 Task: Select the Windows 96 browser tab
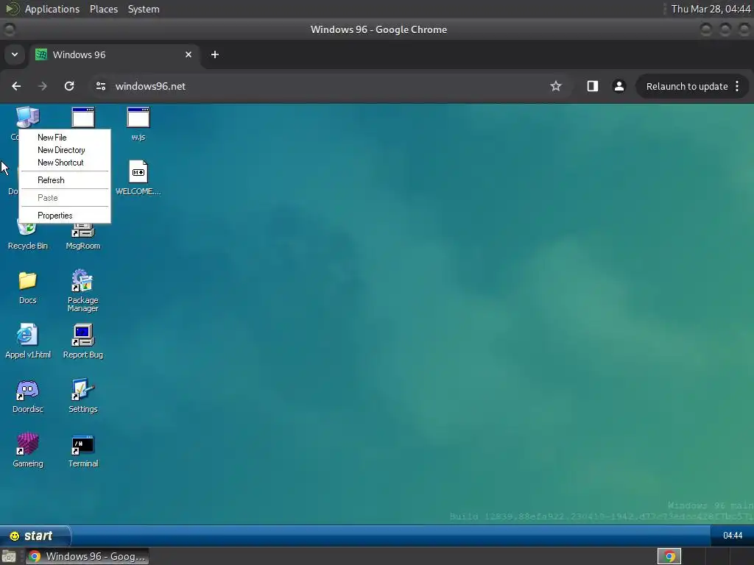click(114, 54)
